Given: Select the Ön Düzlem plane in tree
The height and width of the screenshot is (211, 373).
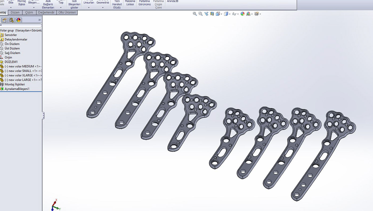Looking at the screenshot, I should 12,44.
